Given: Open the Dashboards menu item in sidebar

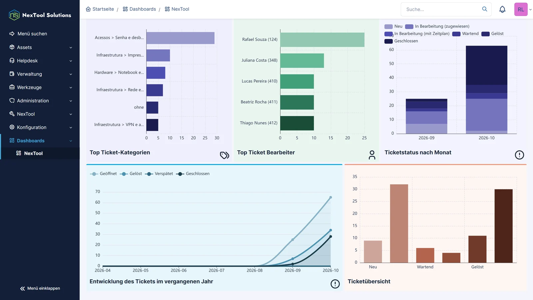Looking at the screenshot, I should pyautogui.click(x=40, y=141).
